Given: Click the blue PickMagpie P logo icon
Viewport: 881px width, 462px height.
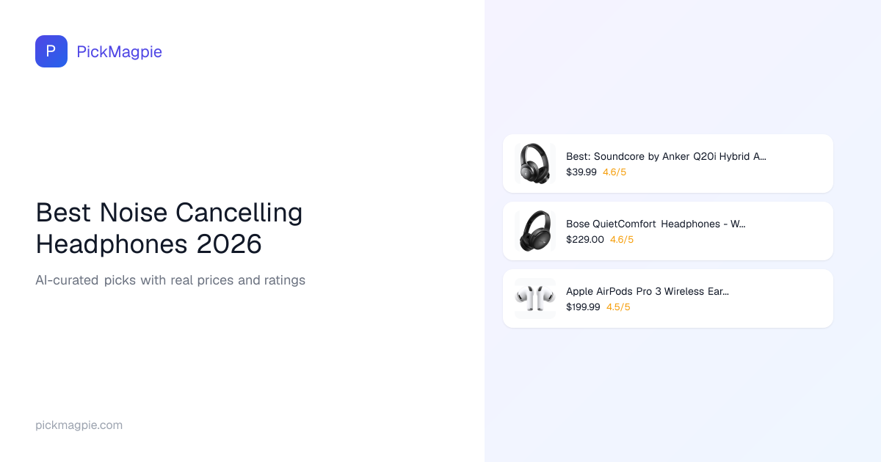Looking at the screenshot, I should click(51, 51).
